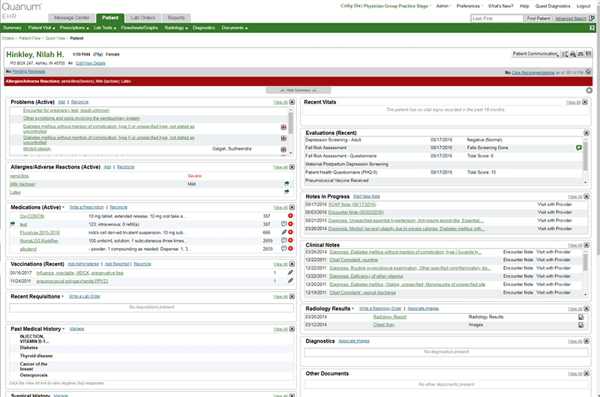The image size is (600, 397).
Task: Click the Write a Lab Order link
Action: click(x=84, y=297)
